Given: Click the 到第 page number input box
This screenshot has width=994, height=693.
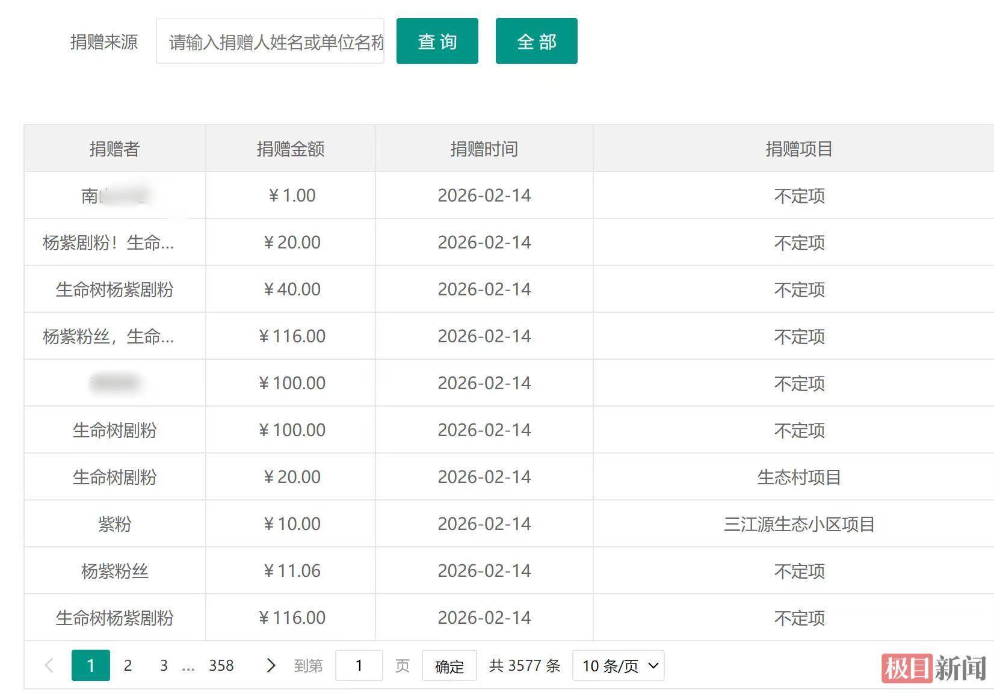Looking at the screenshot, I should 359,665.
